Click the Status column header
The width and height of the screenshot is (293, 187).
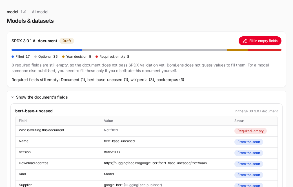point(239,121)
